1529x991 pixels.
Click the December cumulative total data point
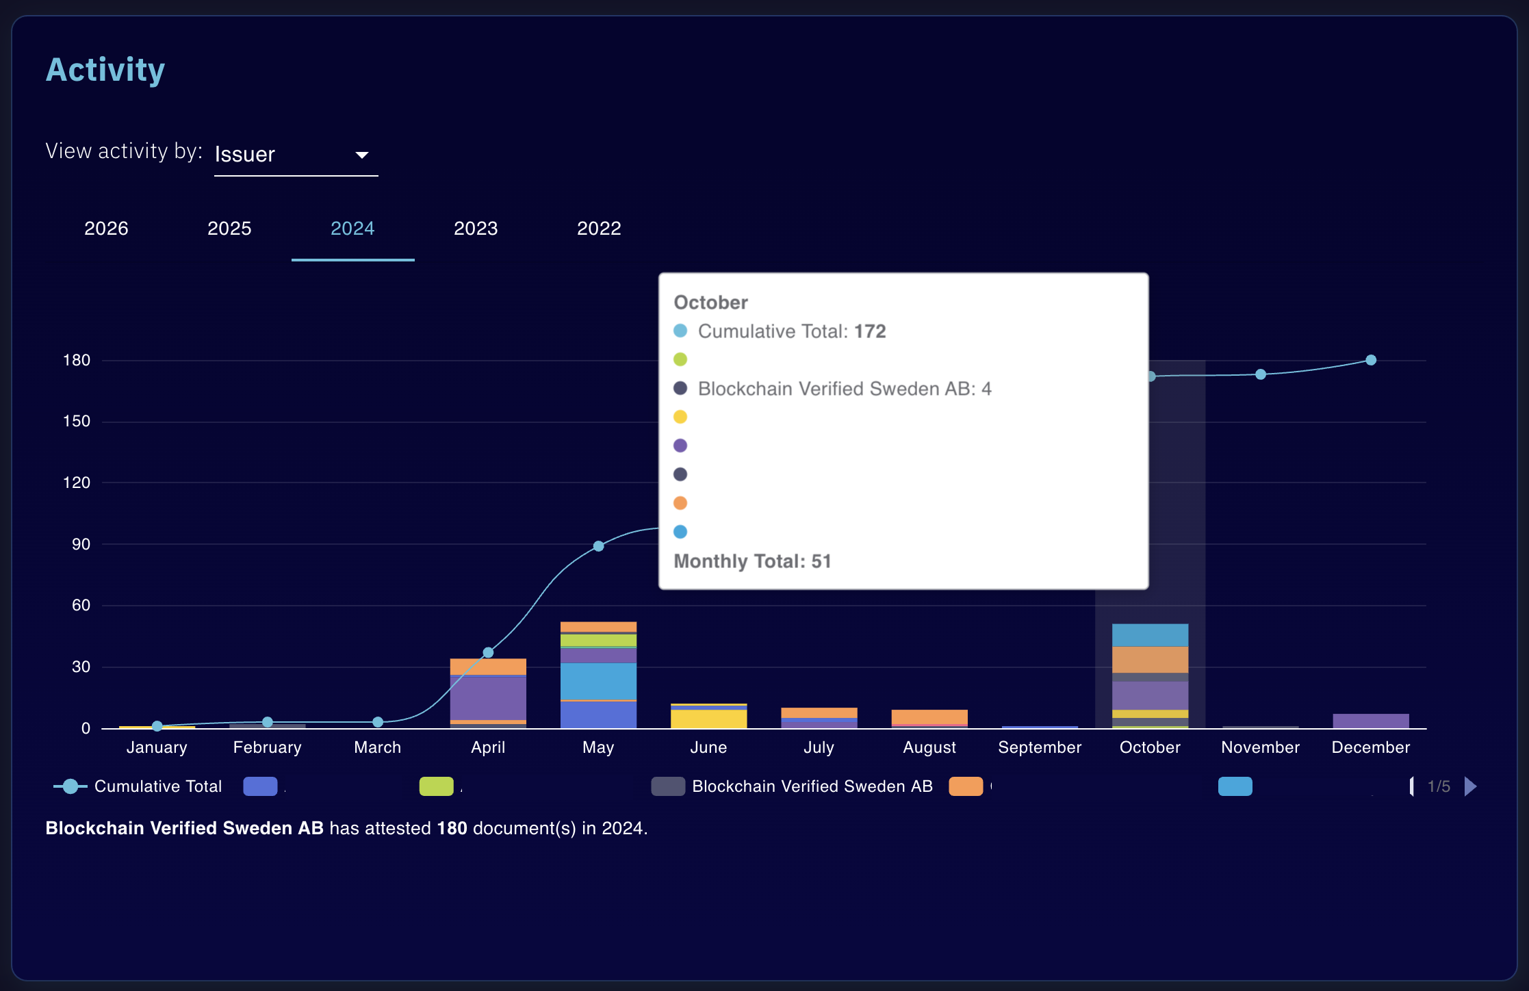1371,360
